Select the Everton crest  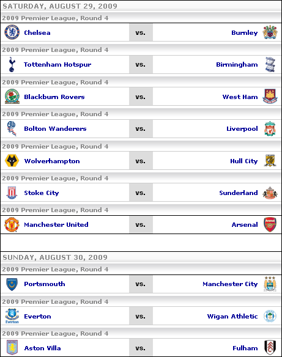[x=12, y=316]
